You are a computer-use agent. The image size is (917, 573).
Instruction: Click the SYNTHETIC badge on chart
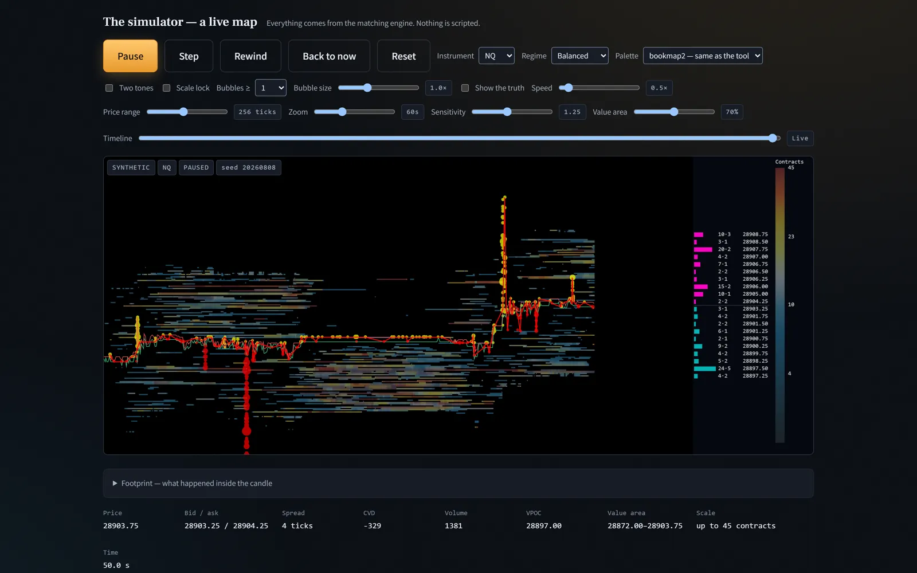pos(131,167)
